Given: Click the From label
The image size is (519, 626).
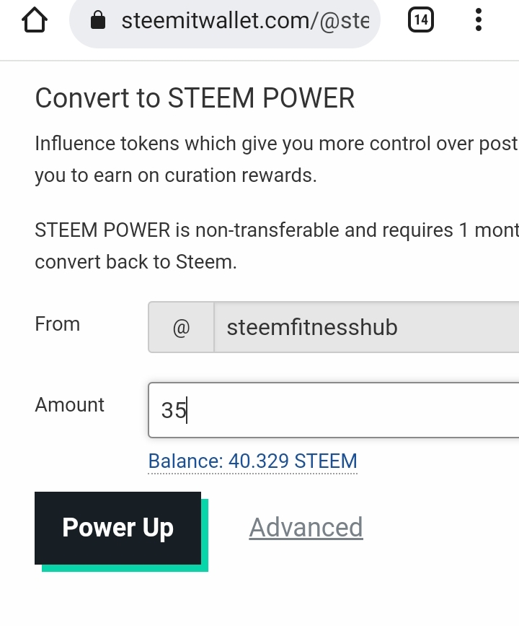Looking at the screenshot, I should (x=58, y=323).
